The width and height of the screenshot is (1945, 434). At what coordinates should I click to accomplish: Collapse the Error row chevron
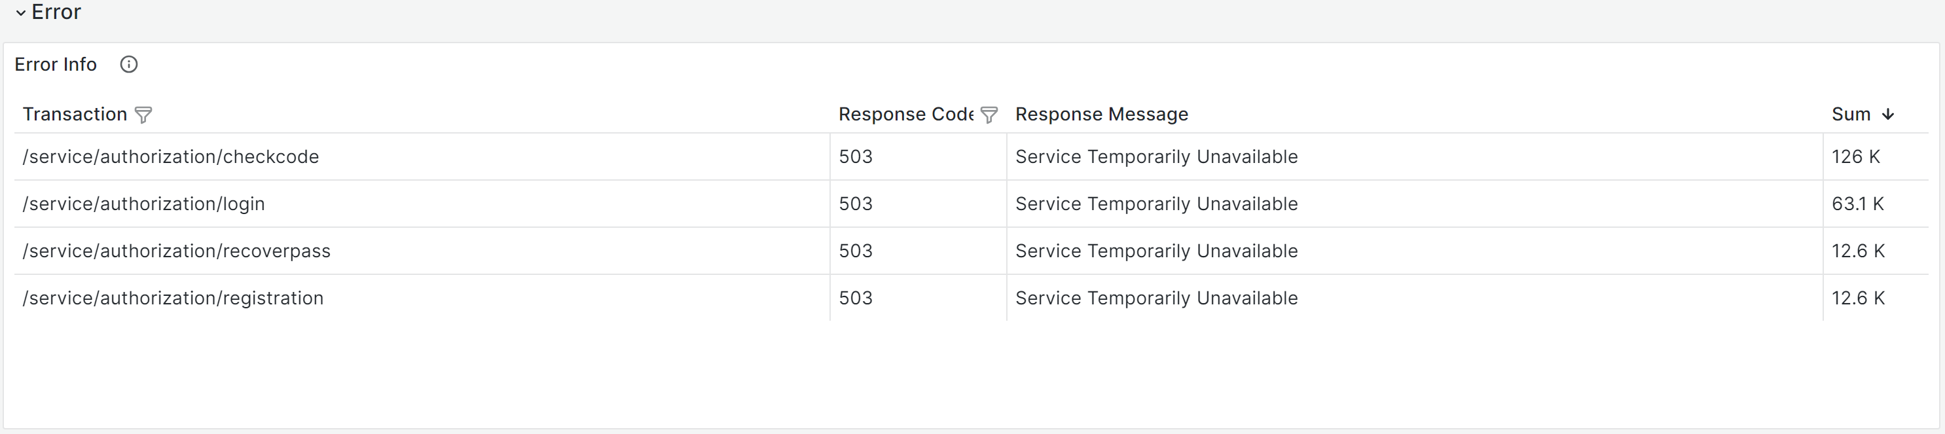coord(20,13)
